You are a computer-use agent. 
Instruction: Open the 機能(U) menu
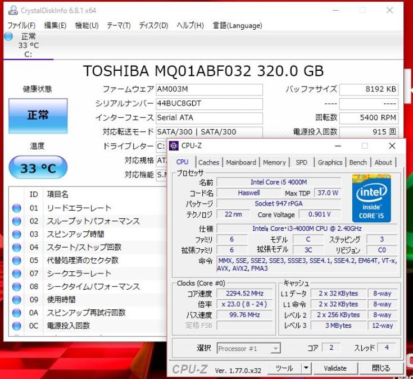(x=87, y=25)
